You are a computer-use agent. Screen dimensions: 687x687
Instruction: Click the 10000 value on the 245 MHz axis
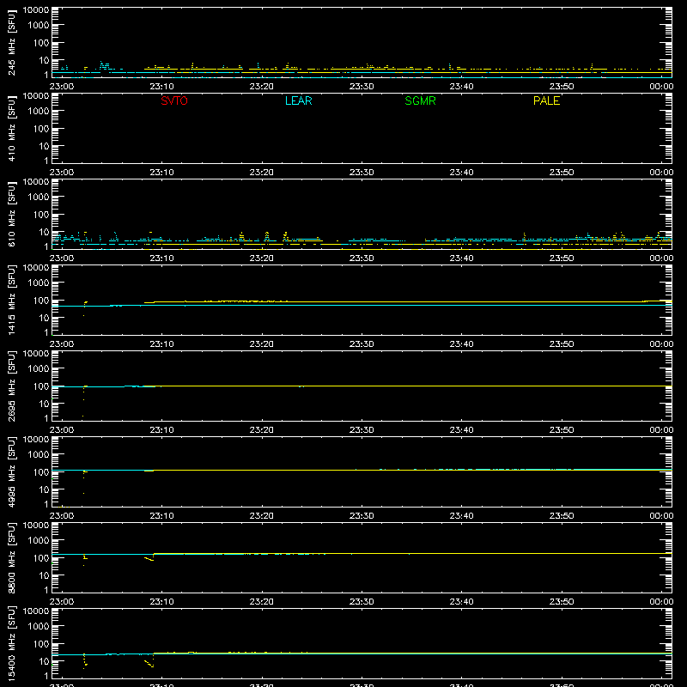coord(36,10)
